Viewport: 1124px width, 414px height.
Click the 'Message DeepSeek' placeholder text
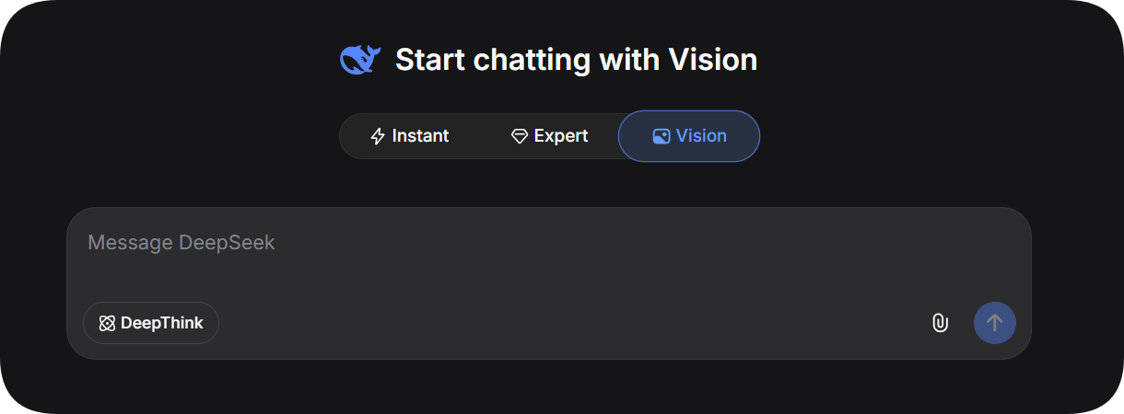tap(181, 243)
